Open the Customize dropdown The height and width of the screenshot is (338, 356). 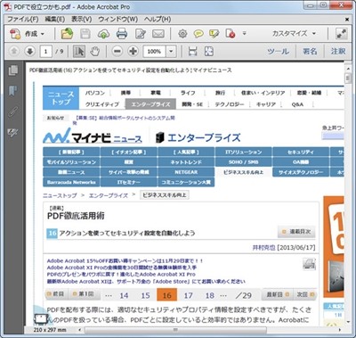pos(295,33)
